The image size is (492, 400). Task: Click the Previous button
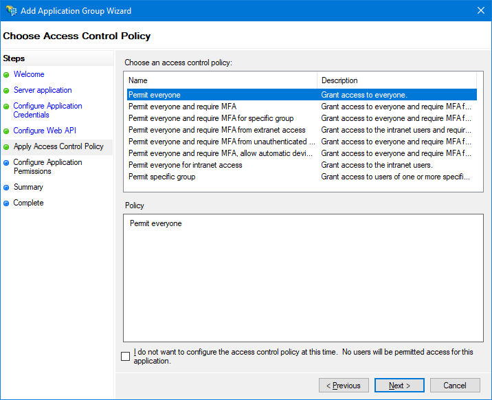[344, 386]
